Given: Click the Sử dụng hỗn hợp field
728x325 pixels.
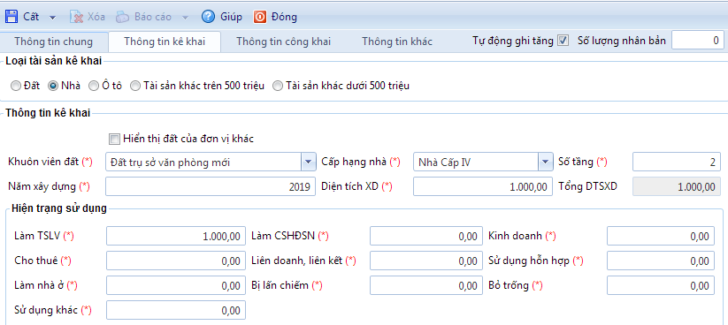Looking at the screenshot, I should pyautogui.click(x=661, y=261).
